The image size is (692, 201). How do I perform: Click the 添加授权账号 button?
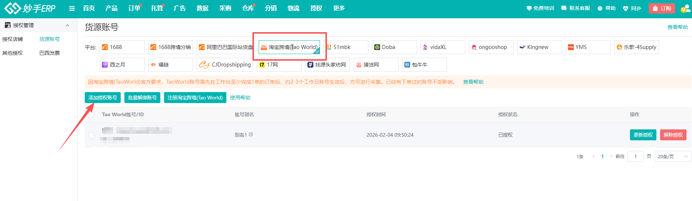103,98
